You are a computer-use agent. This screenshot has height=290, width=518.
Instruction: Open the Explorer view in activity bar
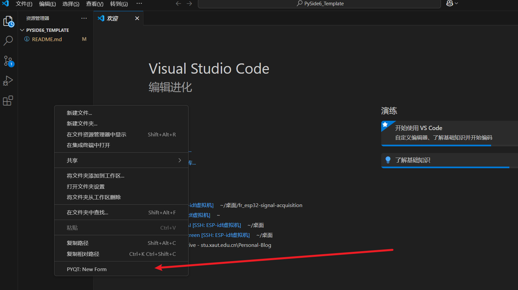(8, 22)
